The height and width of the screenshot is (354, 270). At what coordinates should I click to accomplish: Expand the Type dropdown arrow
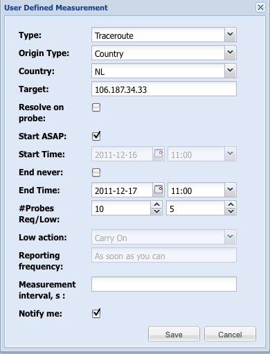tap(230, 35)
